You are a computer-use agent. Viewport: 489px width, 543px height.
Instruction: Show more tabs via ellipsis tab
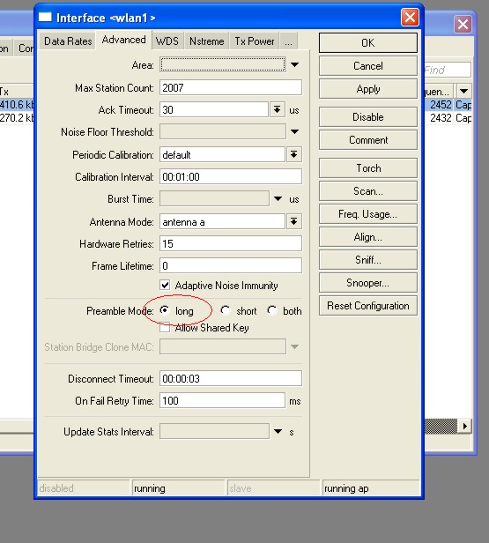point(289,41)
